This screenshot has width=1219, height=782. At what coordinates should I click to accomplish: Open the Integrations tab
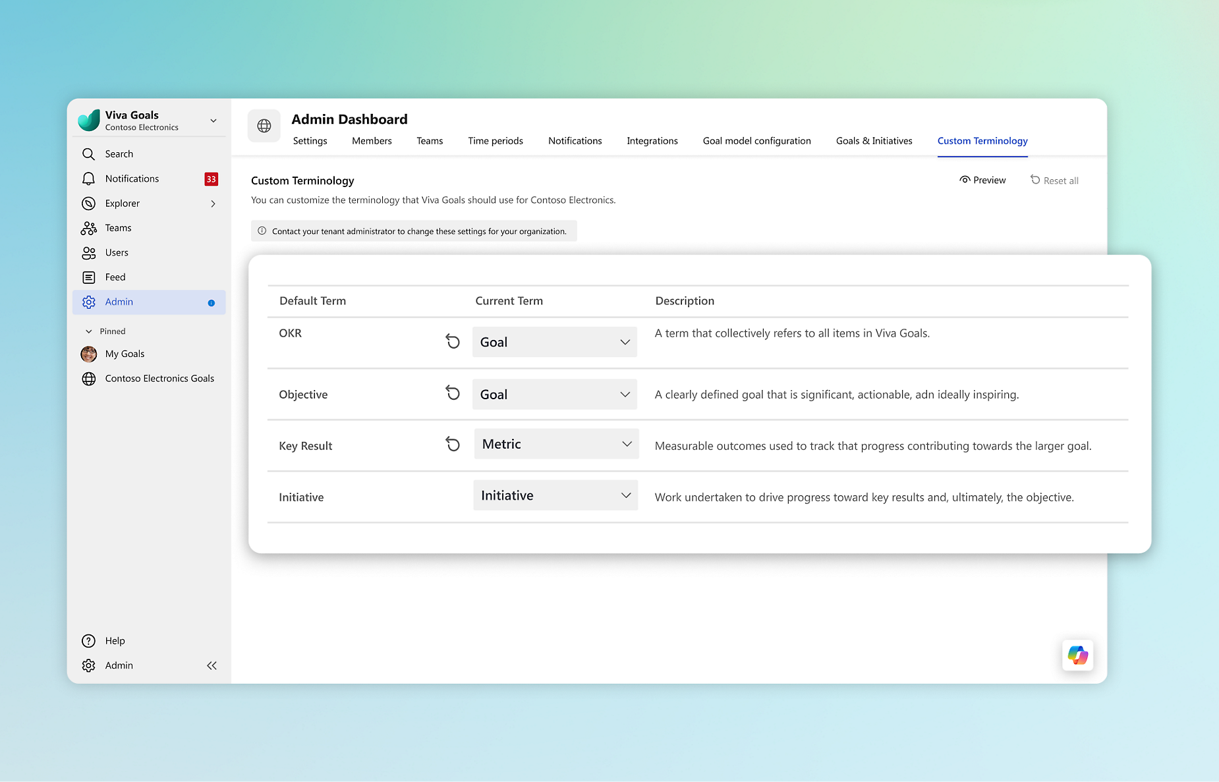pos(652,141)
